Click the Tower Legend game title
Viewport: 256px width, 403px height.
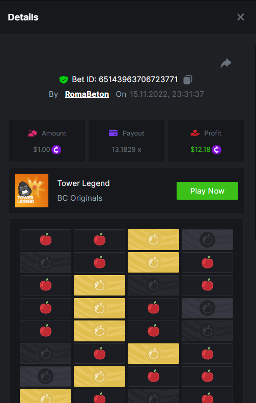point(83,183)
